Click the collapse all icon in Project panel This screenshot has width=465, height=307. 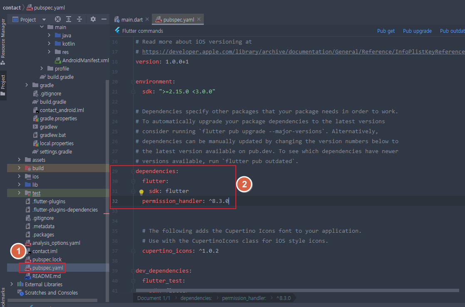[x=79, y=19]
